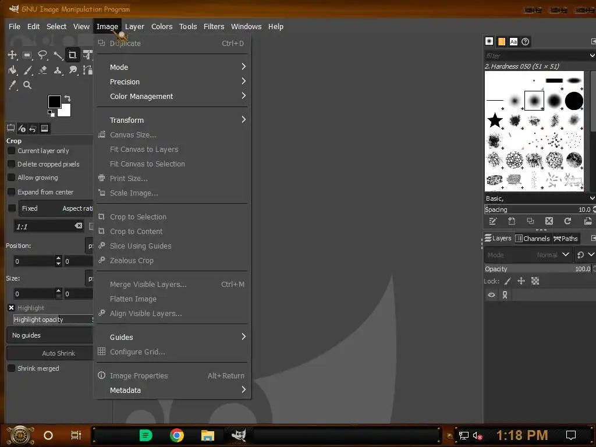Image resolution: width=596 pixels, height=447 pixels.
Task: Toggle Lock position and size icon
Action: pyautogui.click(x=521, y=281)
